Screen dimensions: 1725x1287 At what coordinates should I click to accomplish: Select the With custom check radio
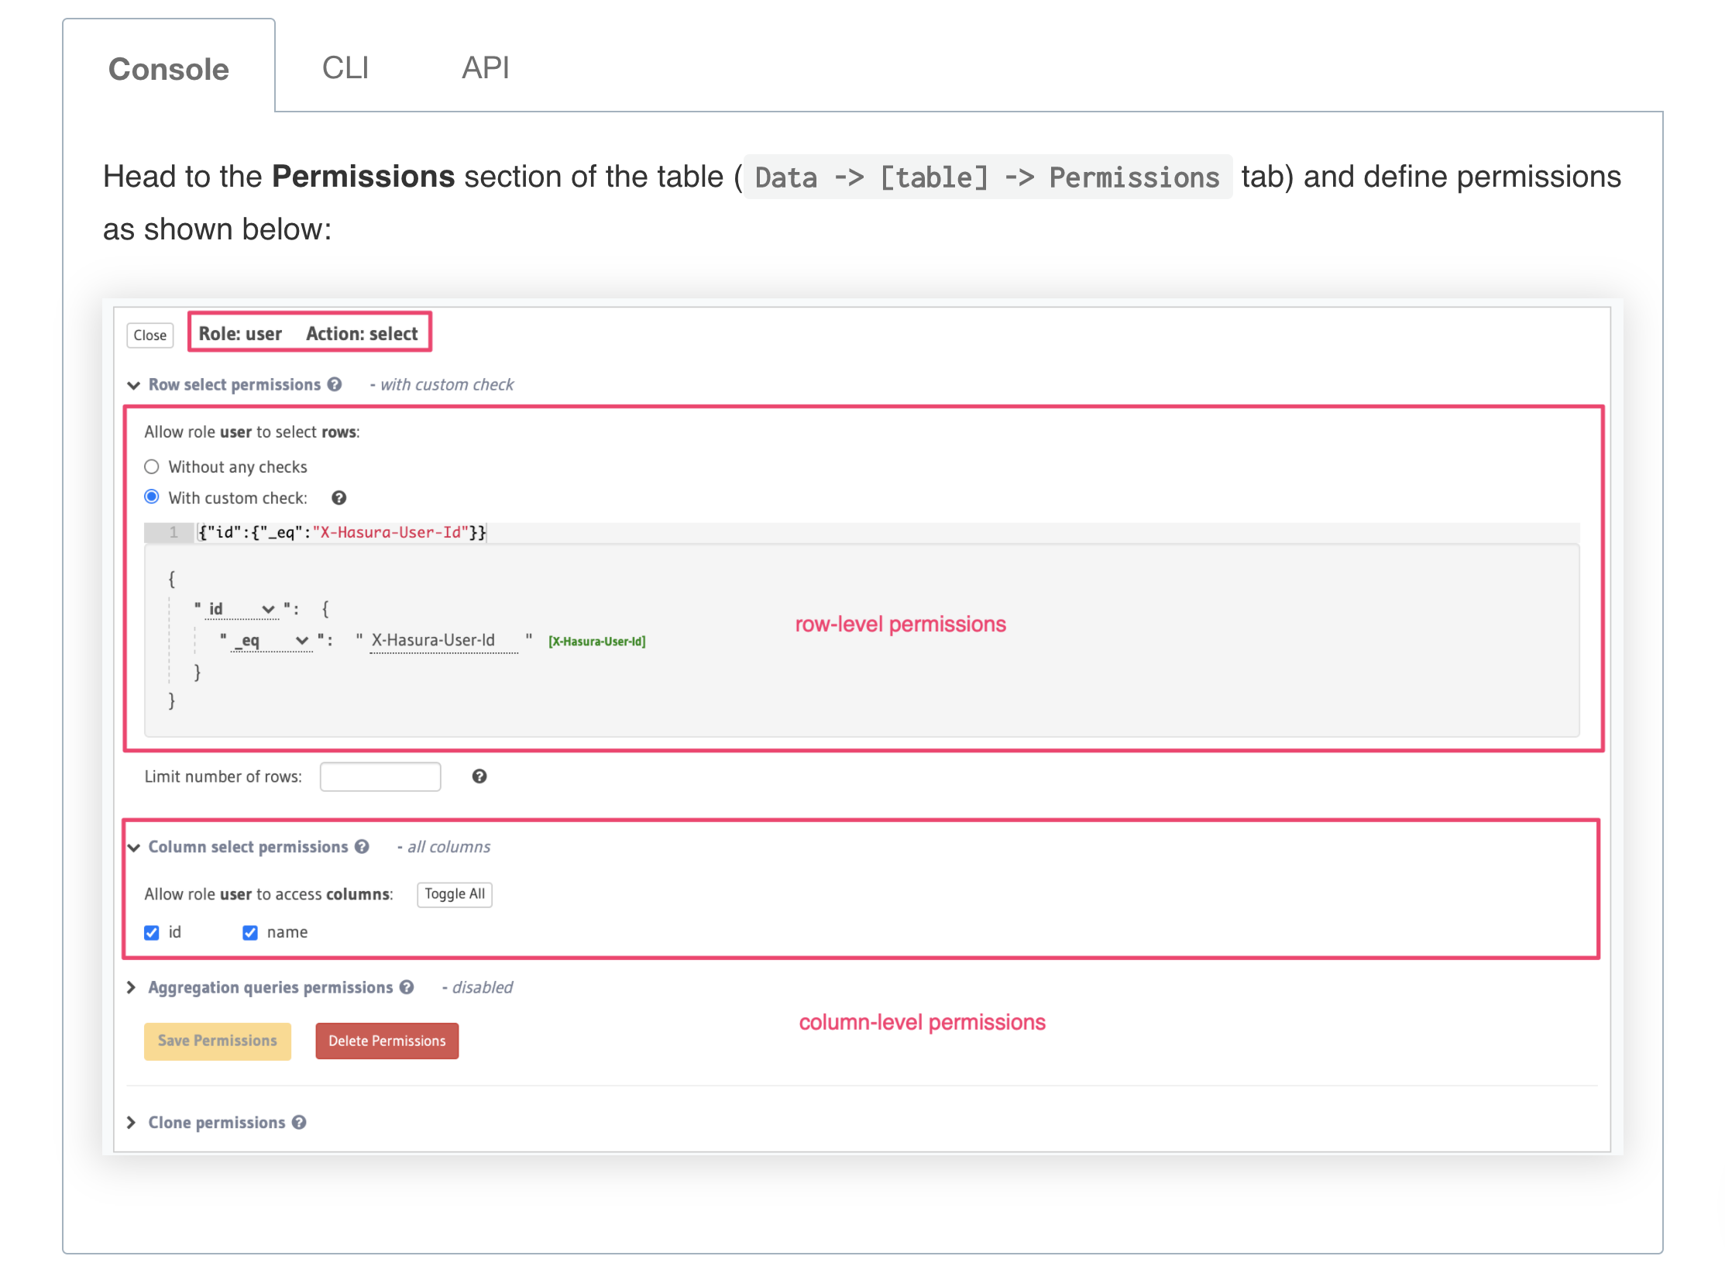(152, 497)
